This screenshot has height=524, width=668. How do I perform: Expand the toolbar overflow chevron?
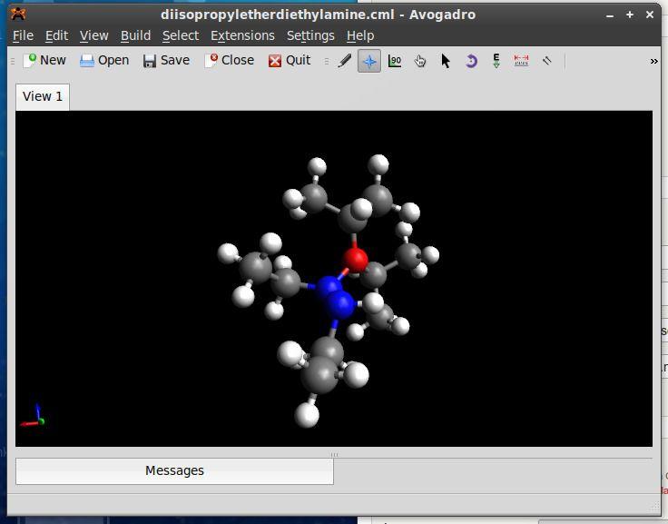tap(653, 61)
